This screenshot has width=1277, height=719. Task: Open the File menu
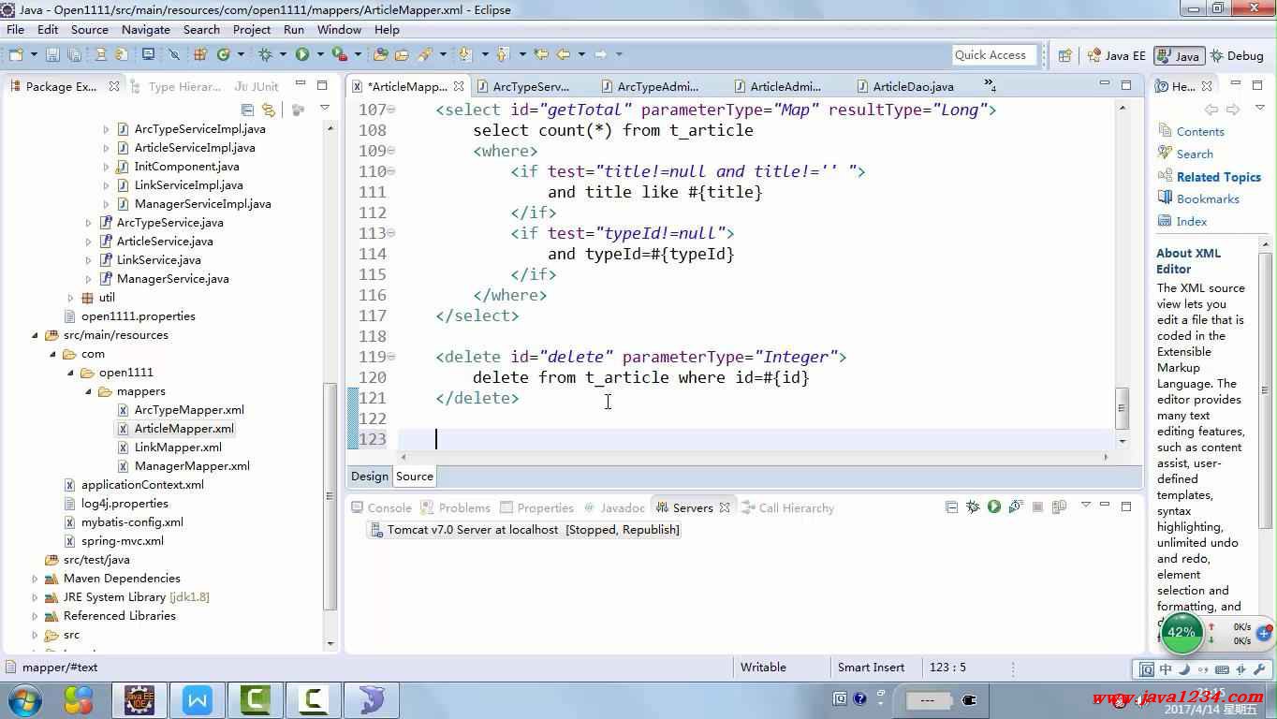coord(15,29)
